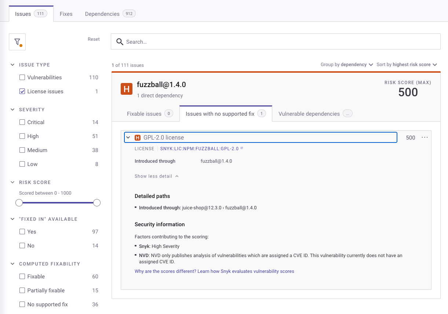
Task: Open the three-dot menu for GPL-2.0 issue
Action: pos(425,137)
